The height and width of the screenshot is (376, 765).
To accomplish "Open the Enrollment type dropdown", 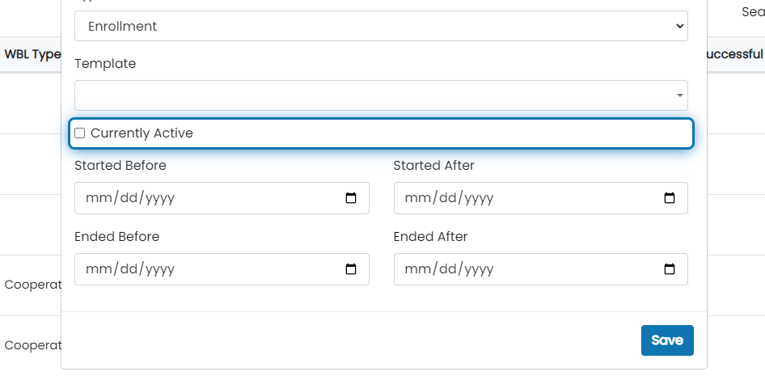I will pos(381,26).
